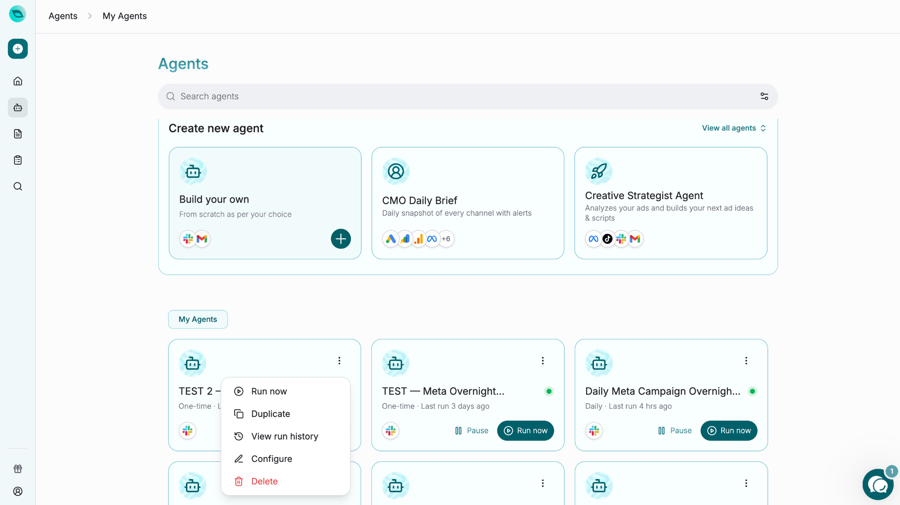Viewport: 900px width, 505px height.
Task: Choose Configure in context menu
Action: (x=286, y=458)
